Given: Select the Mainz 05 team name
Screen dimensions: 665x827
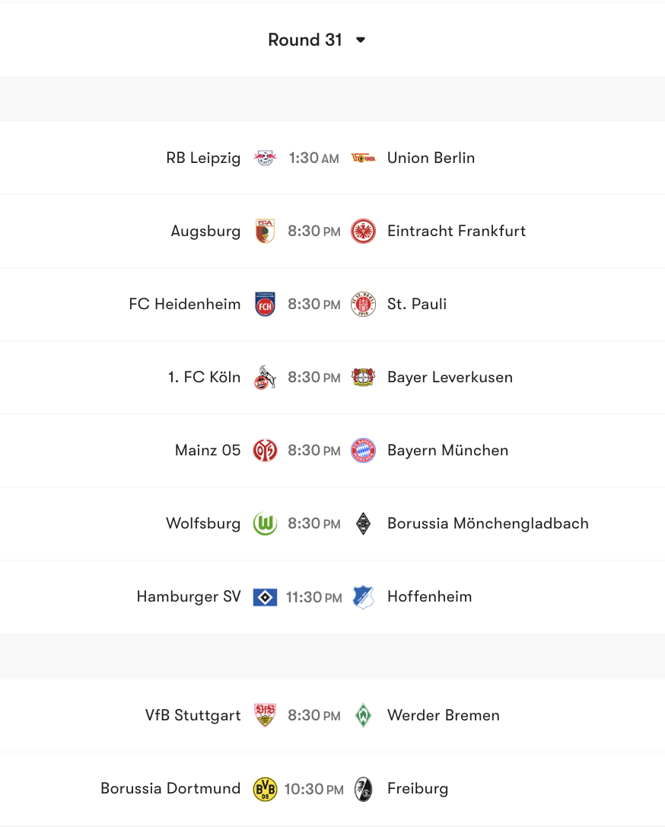Looking at the screenshot, I should click(x=207, y=450).
